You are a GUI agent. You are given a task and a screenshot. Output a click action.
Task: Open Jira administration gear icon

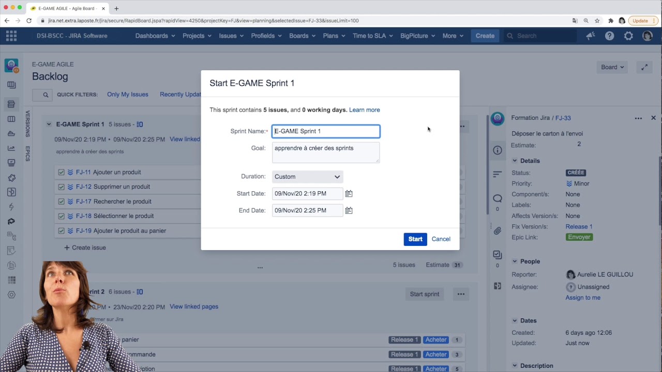click(628, 36)
